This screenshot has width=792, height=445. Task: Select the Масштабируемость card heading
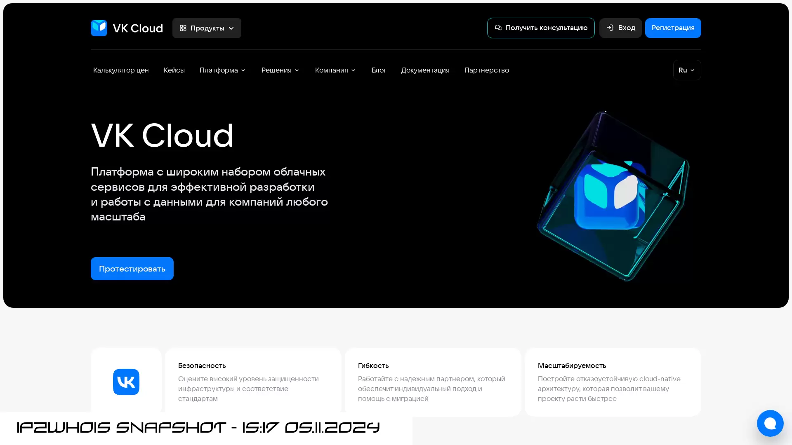(572, 365)
